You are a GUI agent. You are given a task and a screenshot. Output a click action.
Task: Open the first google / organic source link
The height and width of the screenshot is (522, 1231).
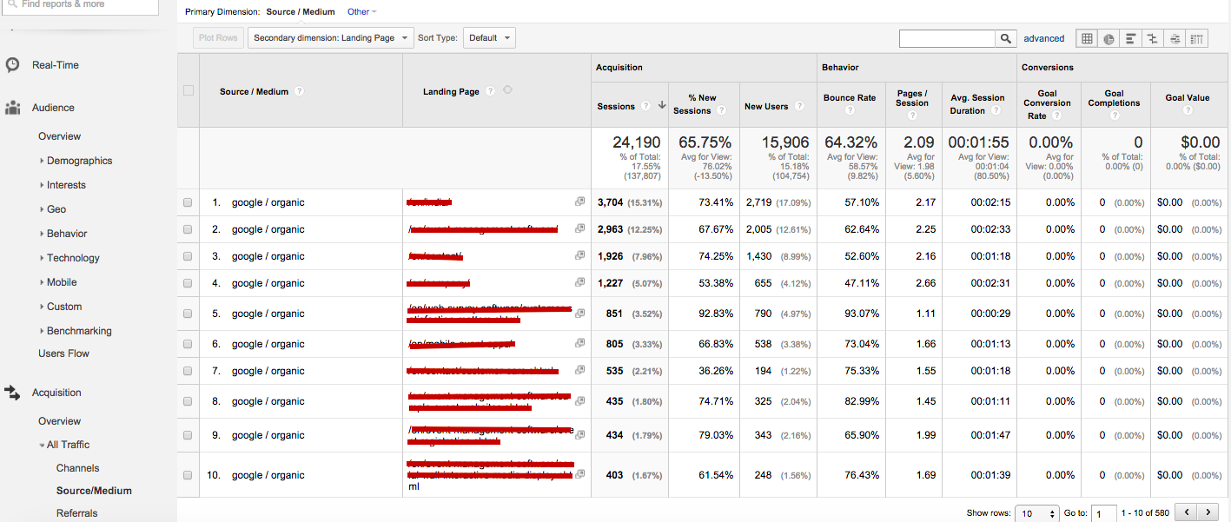(267, 202)
